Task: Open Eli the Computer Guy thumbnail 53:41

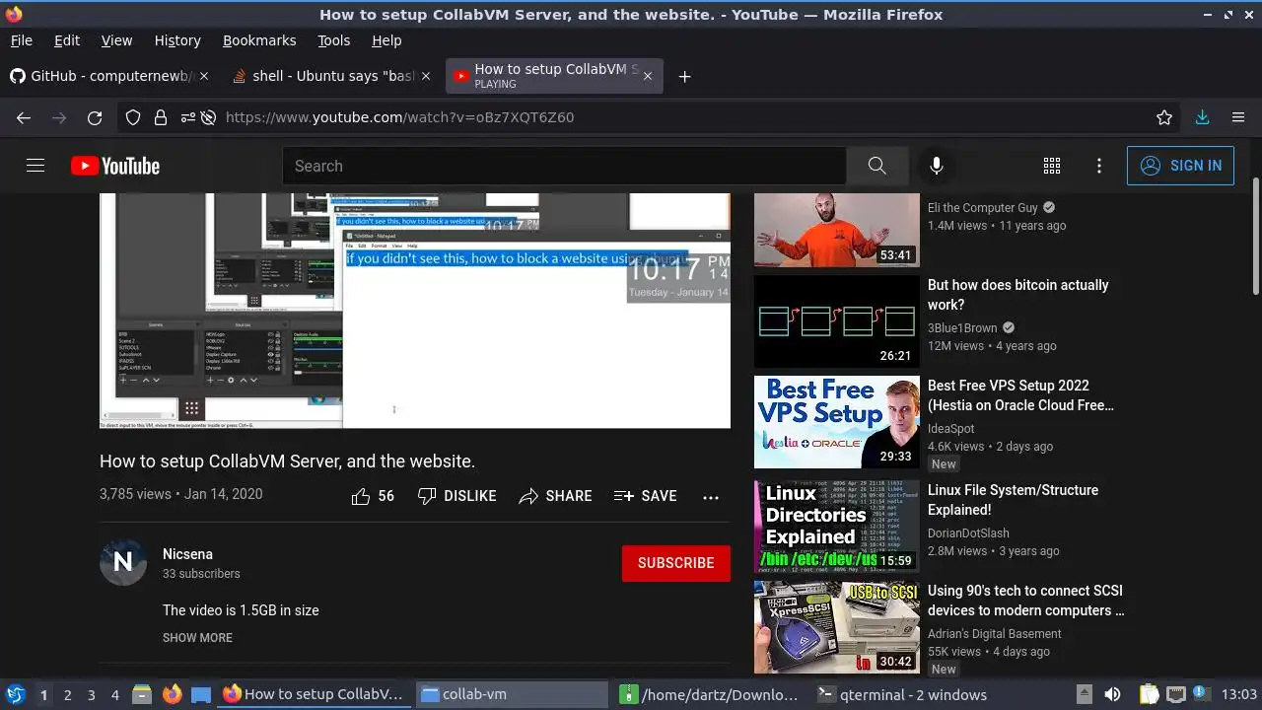Action: coord(837,230)
